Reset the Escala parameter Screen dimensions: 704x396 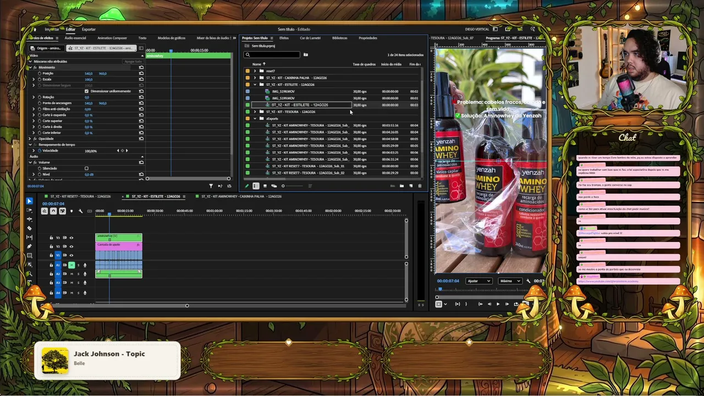(141, 79)
